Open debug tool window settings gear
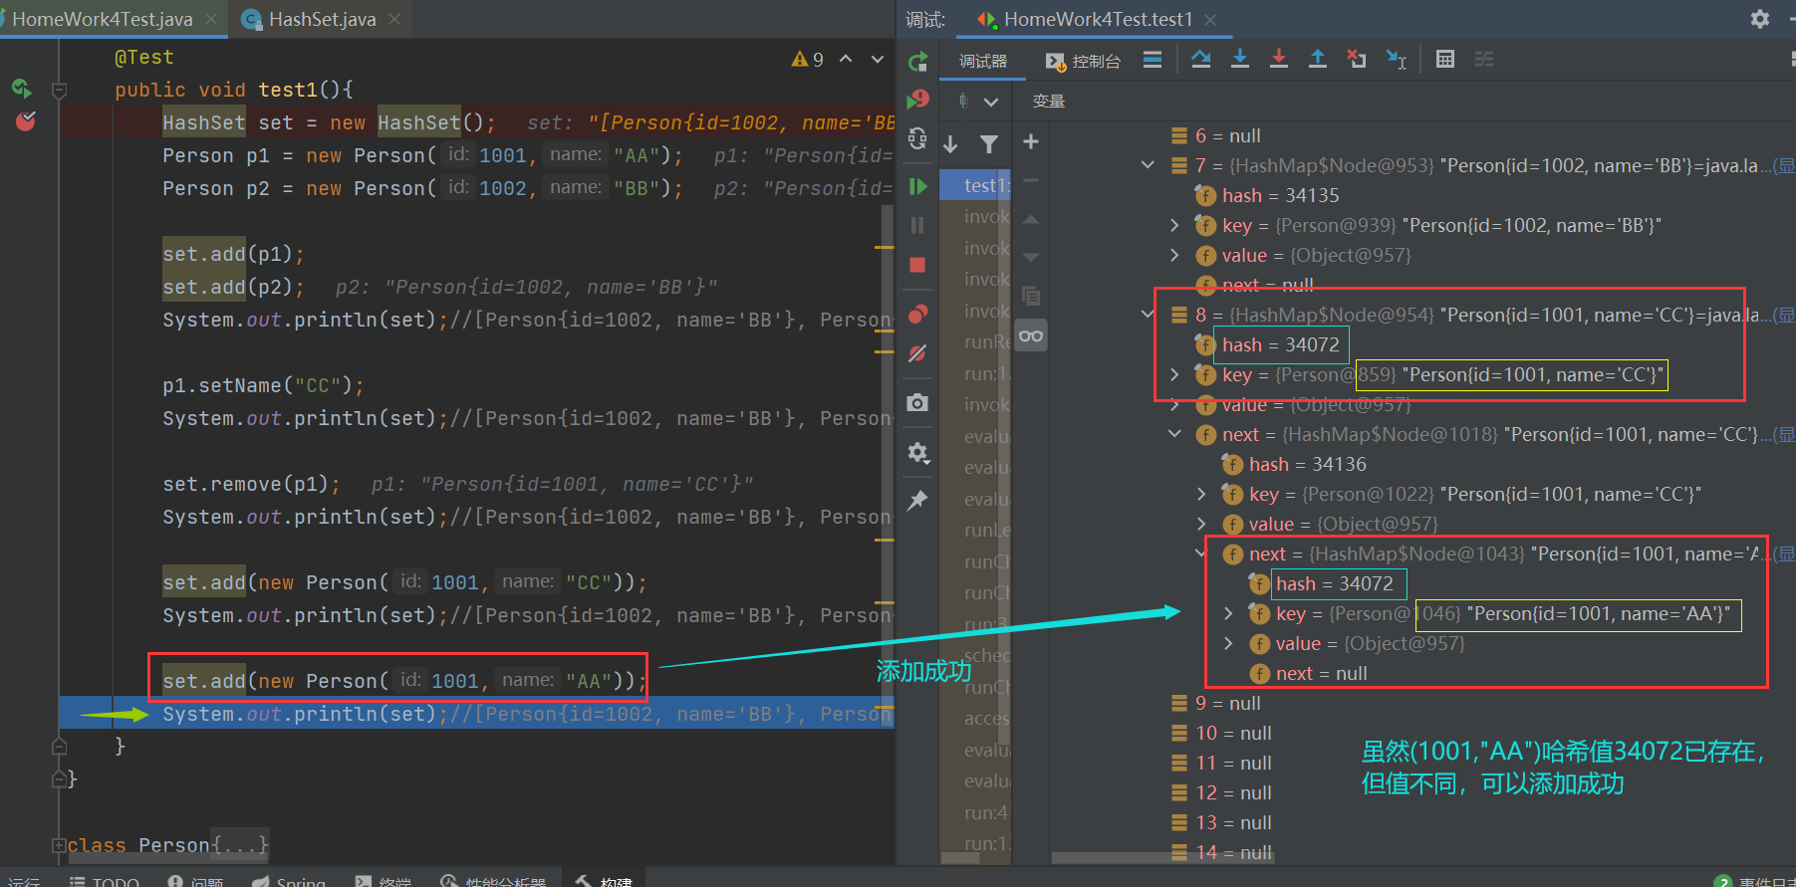Viewport: 1796px width, 887px height. 1760,19
